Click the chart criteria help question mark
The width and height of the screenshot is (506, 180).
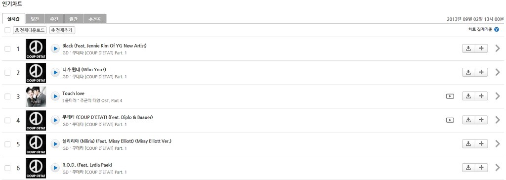tap(497, 29)
